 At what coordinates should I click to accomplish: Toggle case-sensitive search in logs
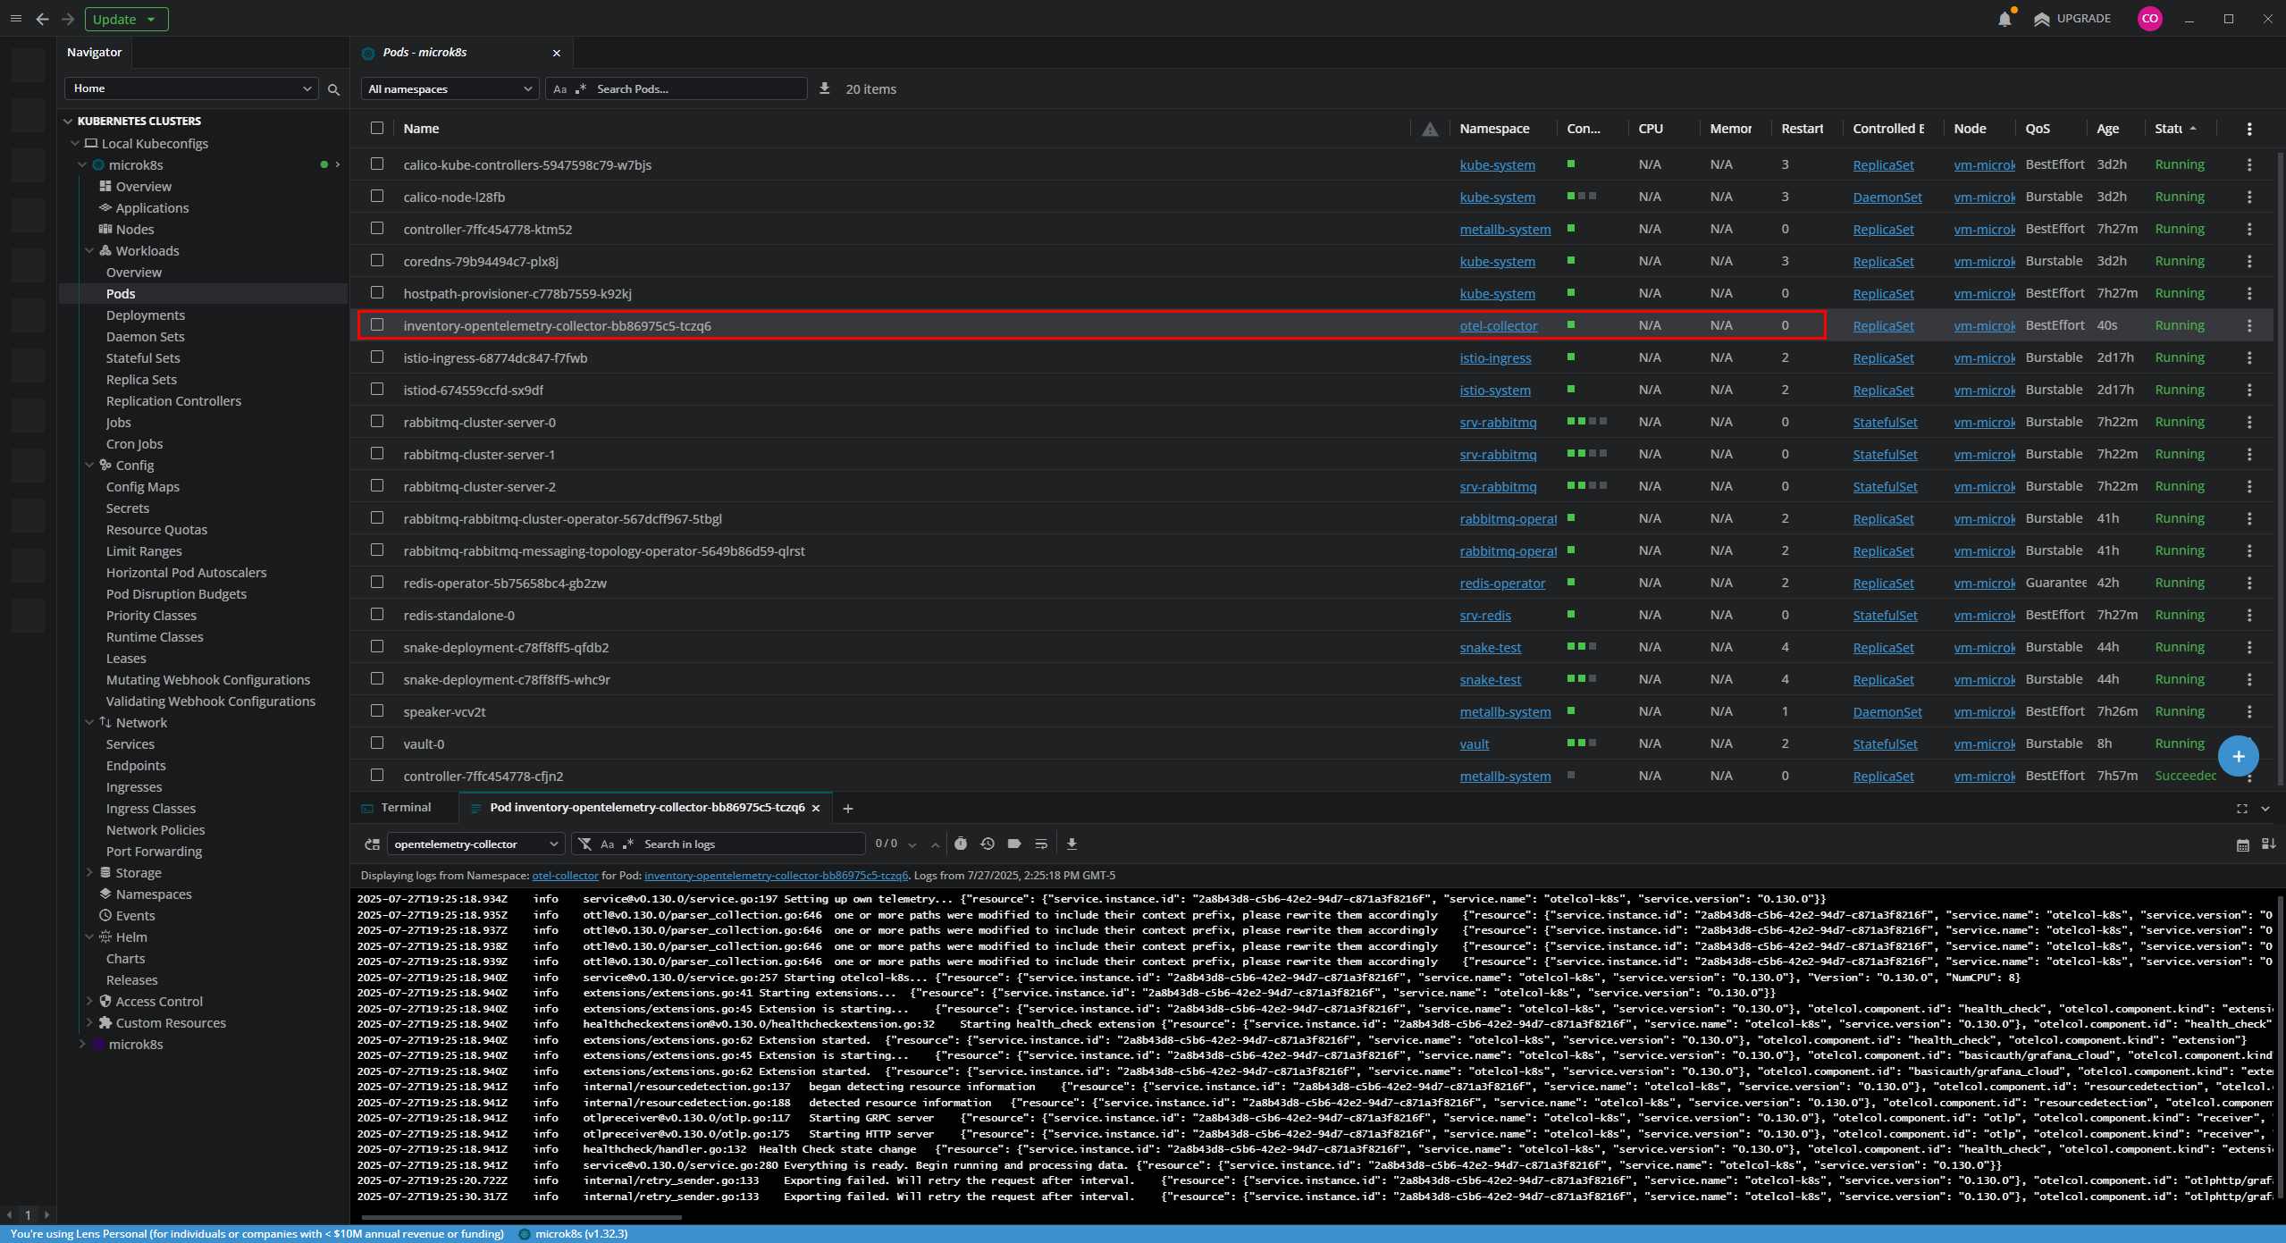click(x=608, y=844)
